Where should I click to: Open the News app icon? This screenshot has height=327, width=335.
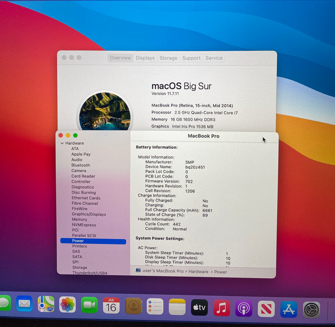[x=266, y=309]
